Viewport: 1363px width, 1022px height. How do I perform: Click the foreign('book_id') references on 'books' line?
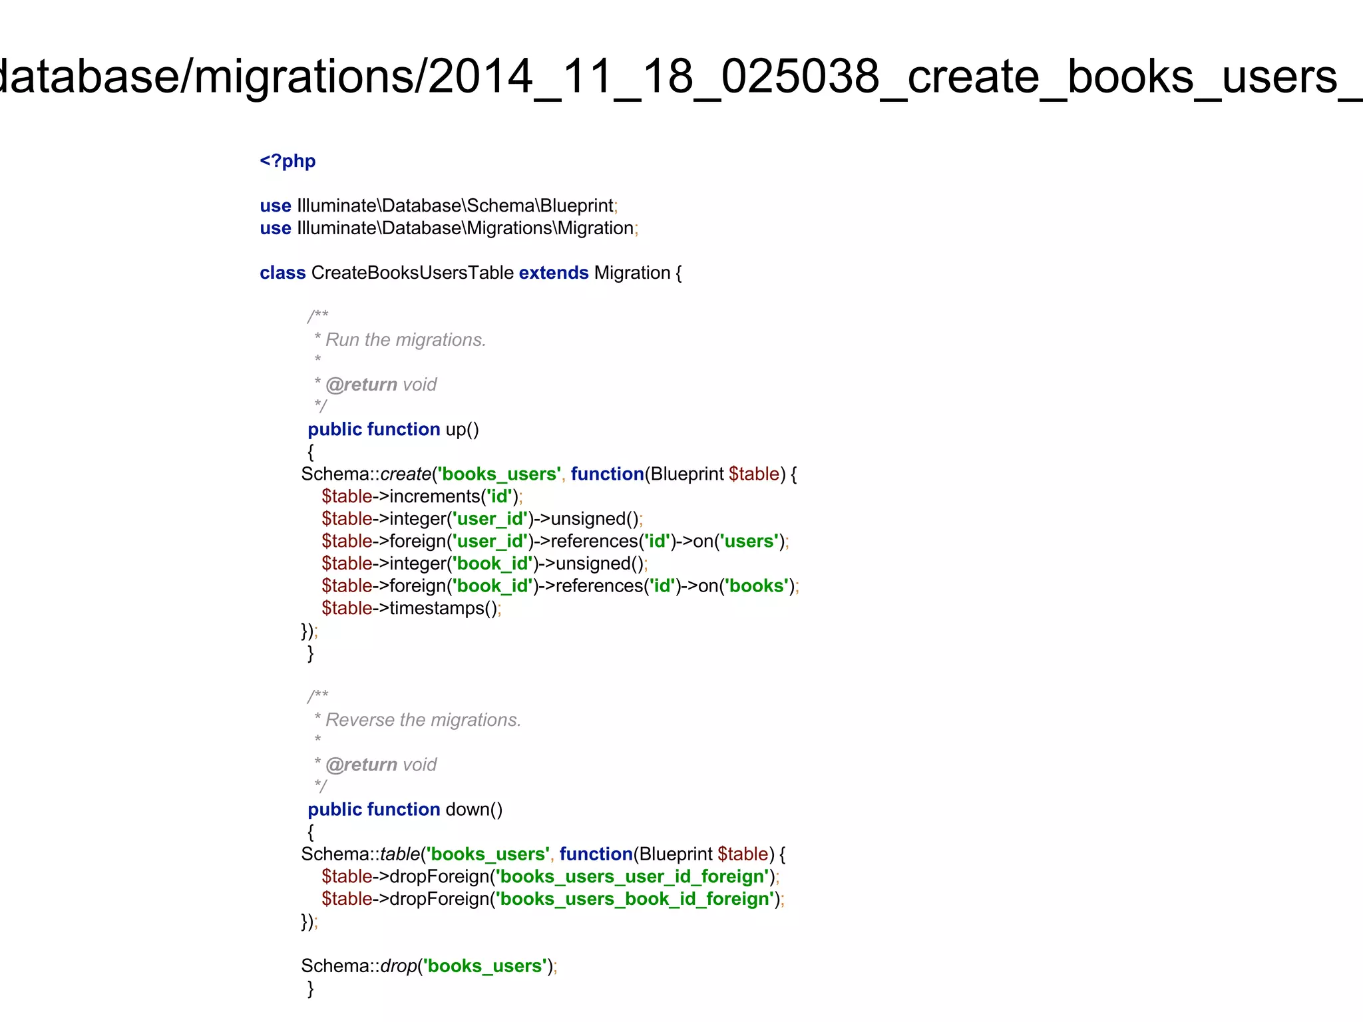(560, 586)
